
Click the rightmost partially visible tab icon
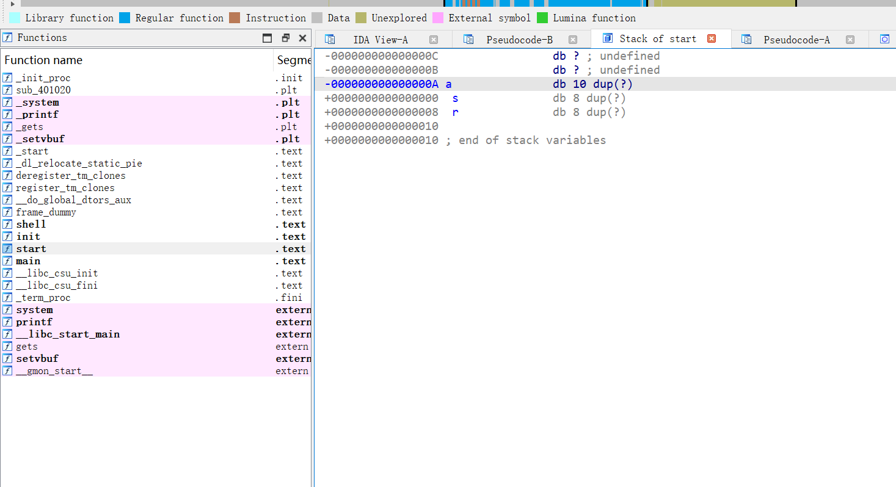[885, 39]
